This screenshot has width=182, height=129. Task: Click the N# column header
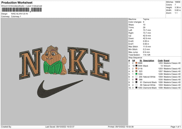(133, 61)
